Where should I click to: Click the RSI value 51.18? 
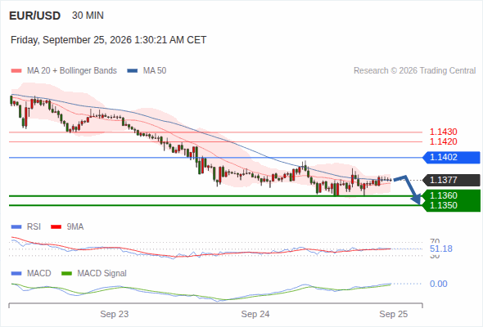[x=441, y=249]
